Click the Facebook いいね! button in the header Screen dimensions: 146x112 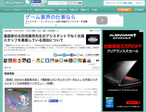pyautogui.click(x=36, y=1)
